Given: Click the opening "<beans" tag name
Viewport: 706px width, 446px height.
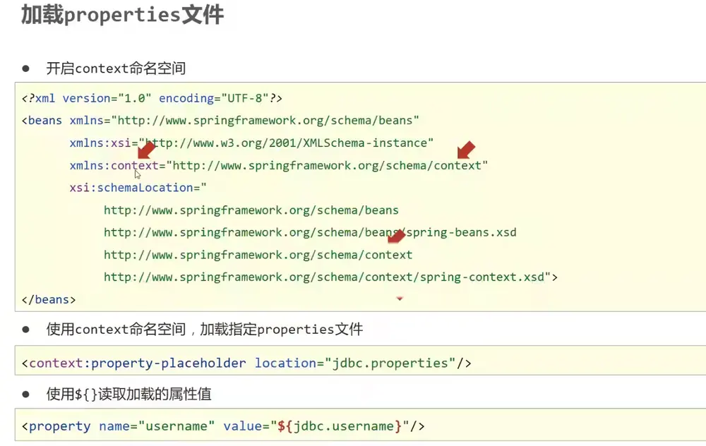Looking at the screenshot, I should tap(42, 121).
